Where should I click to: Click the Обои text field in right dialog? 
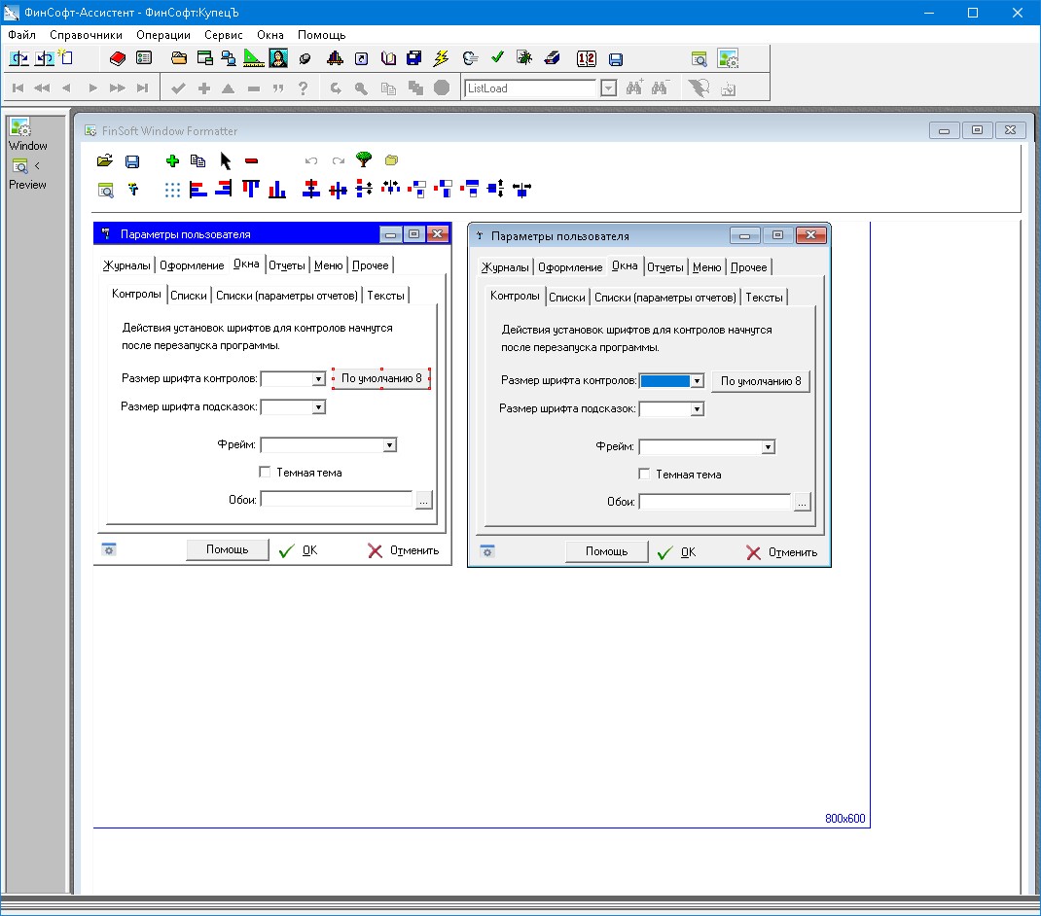pos(714,502)
